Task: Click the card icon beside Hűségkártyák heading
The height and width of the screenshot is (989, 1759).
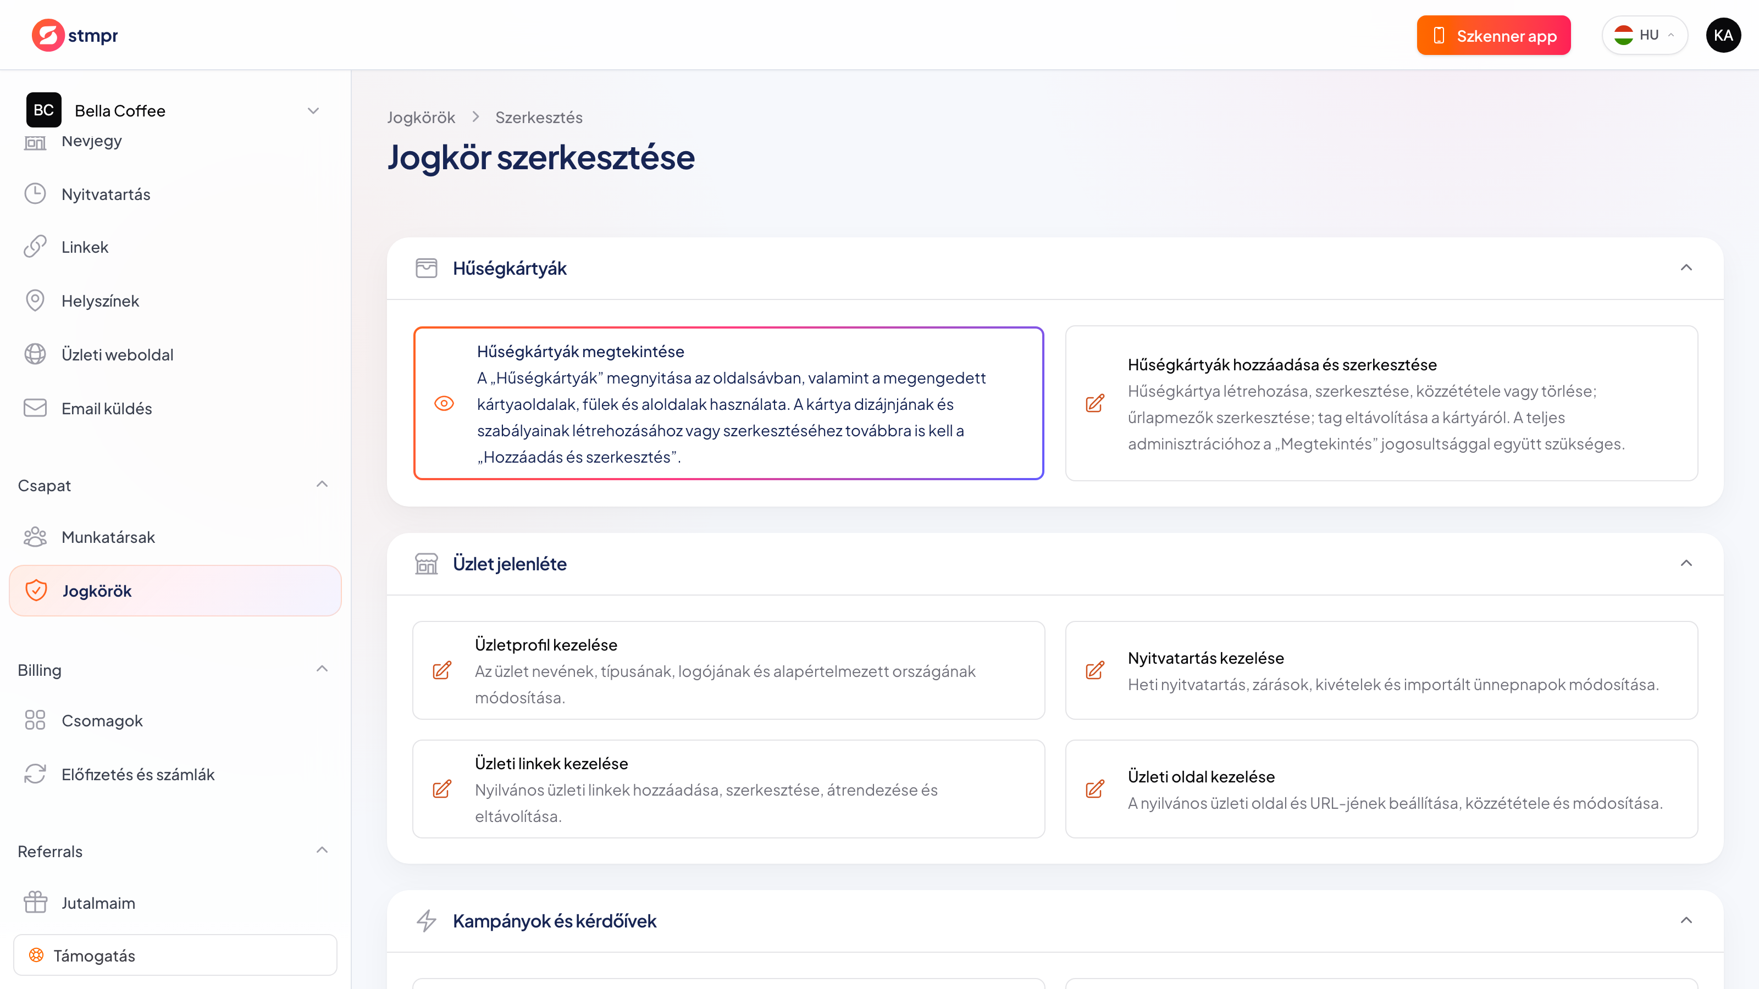Action: [x=426, y=268]
